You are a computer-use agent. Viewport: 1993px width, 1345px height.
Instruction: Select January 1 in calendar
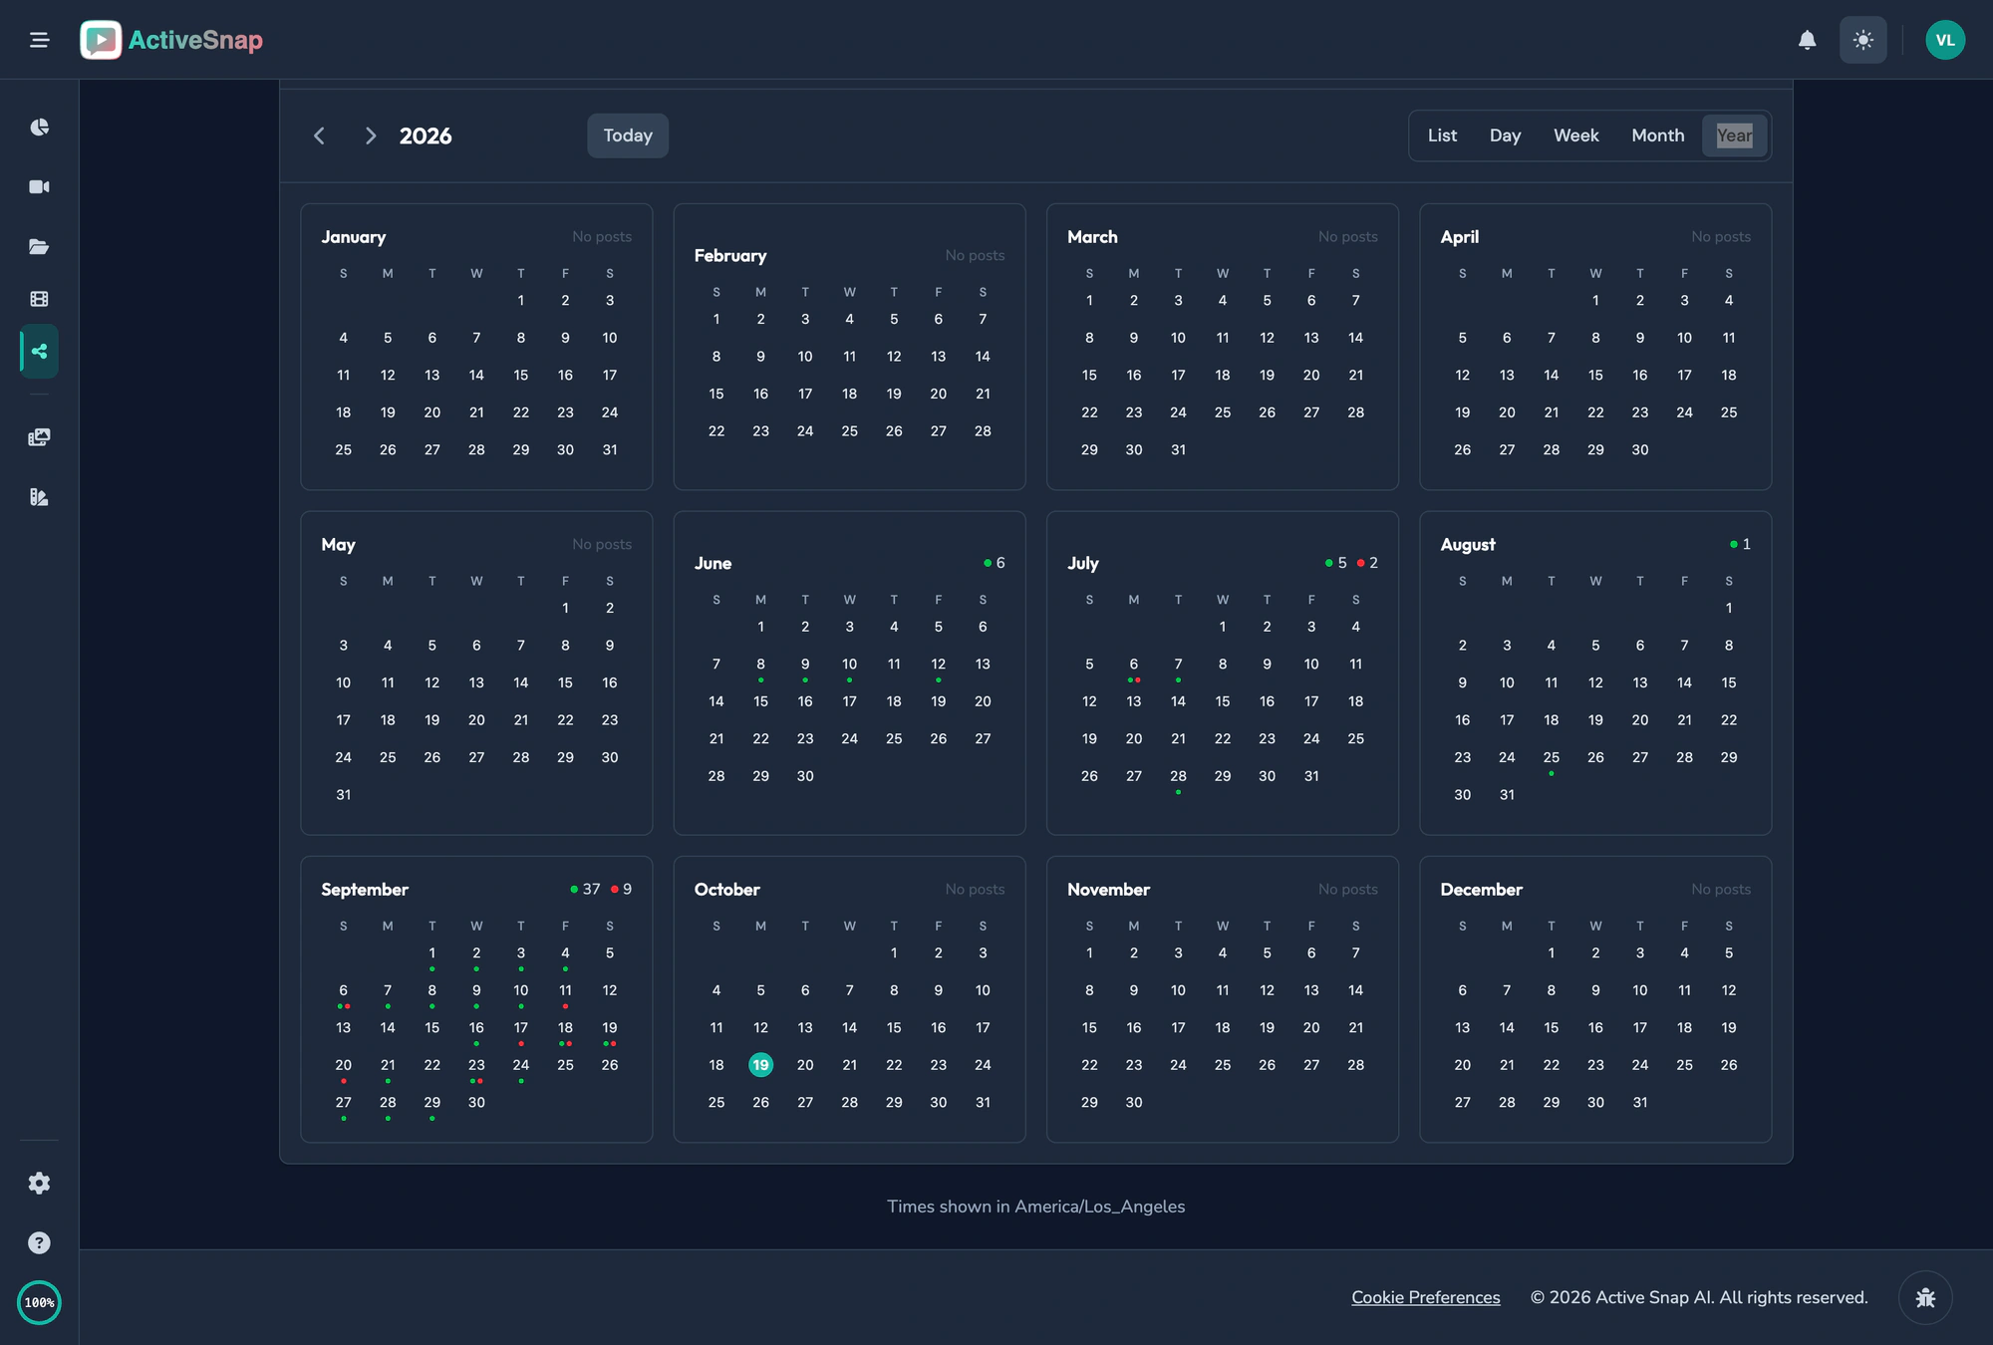tap(520, 300)
